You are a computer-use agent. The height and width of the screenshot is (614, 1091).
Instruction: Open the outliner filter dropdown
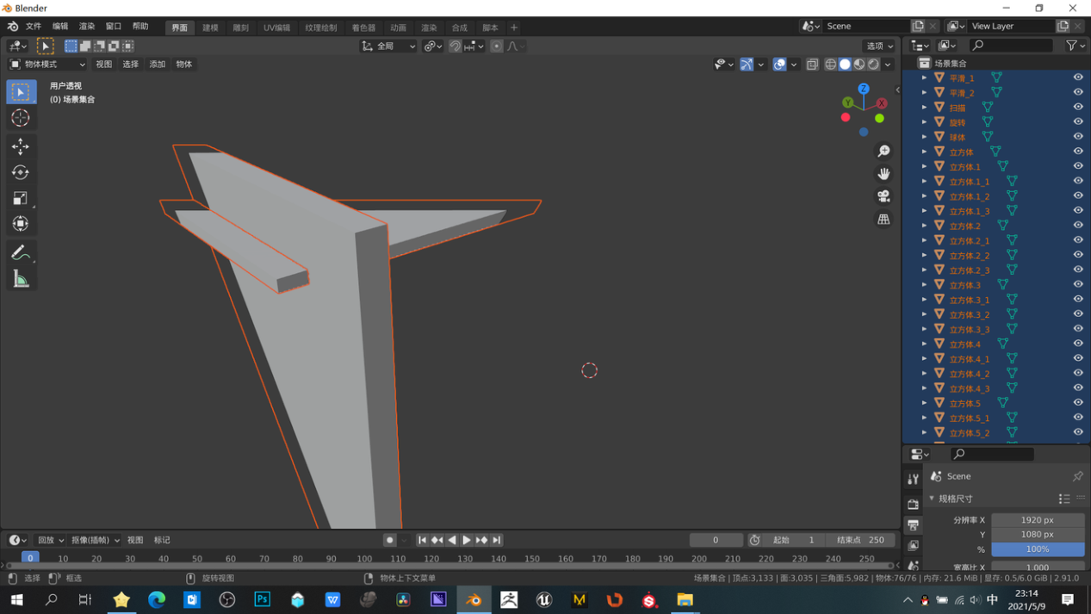[x=1075, y=46]
